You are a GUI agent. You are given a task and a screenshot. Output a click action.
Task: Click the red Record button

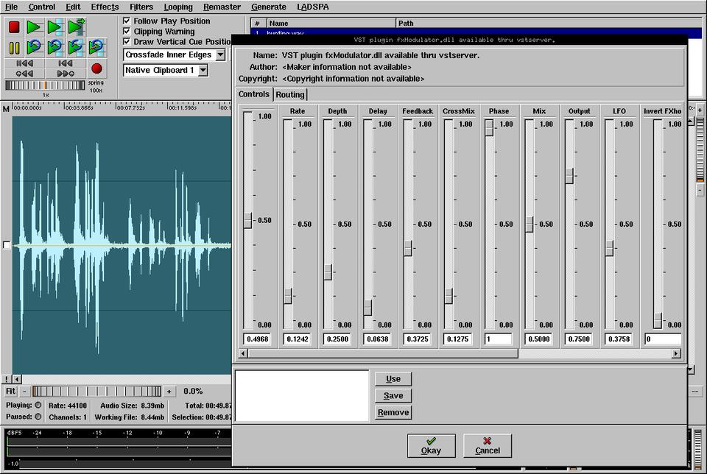[x=96, y=68]
